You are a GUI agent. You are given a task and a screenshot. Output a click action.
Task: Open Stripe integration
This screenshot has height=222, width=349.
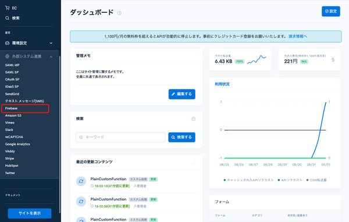[x=9, y=159]
